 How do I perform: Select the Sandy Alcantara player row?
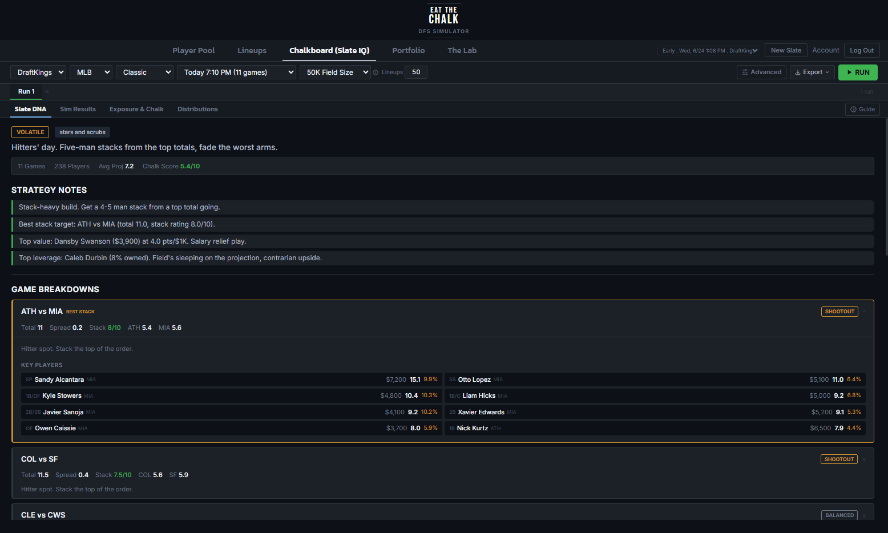coord(232,380)
